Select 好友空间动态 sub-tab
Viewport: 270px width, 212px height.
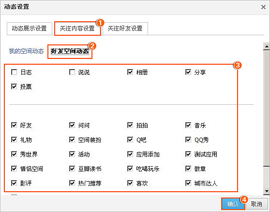coord(70,51)
